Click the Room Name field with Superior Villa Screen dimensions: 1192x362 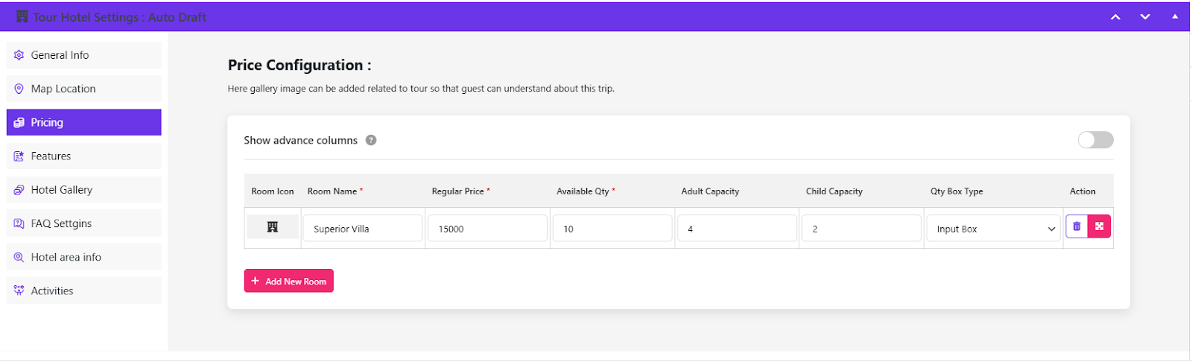point(363,229)
